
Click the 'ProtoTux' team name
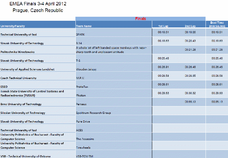click(x=82, y=87)
